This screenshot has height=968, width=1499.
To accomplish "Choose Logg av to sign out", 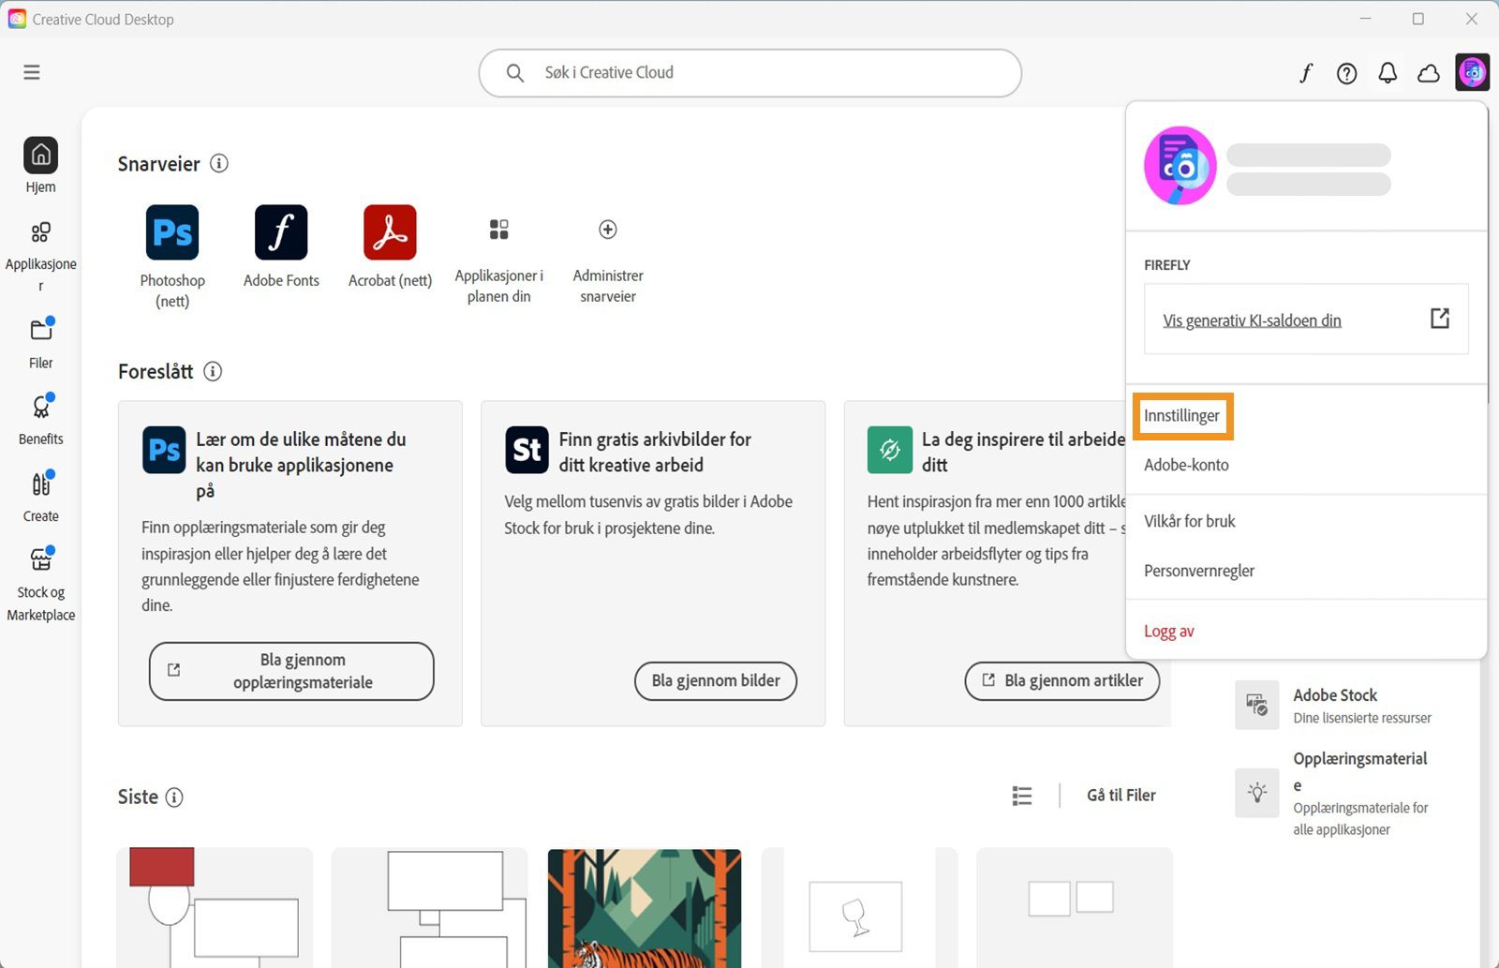I will click(x=1169, y=631).
